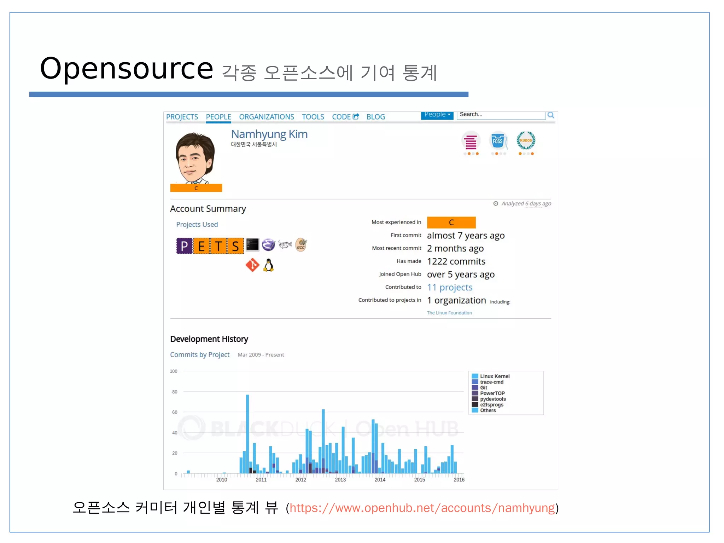
Task: Click the Namhyung Kim name heading
Action: 269,134
